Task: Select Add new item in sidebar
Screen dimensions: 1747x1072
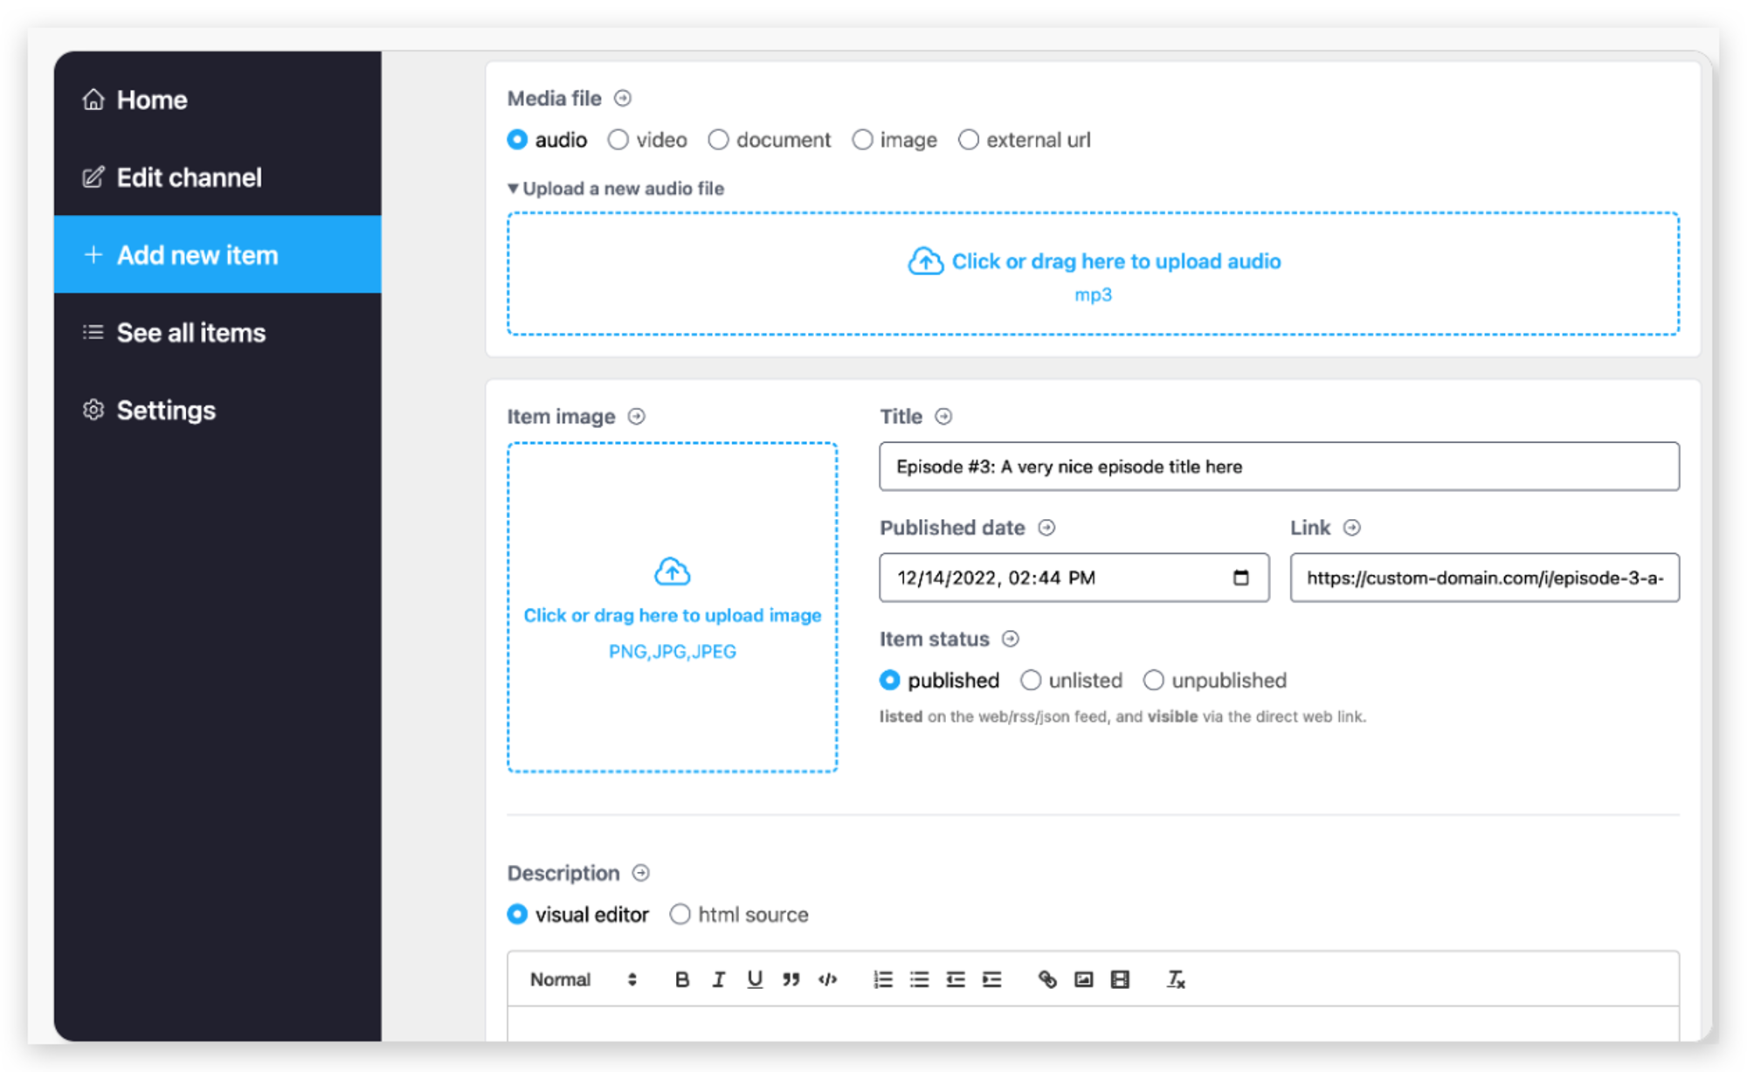Action: click(218, 254)
